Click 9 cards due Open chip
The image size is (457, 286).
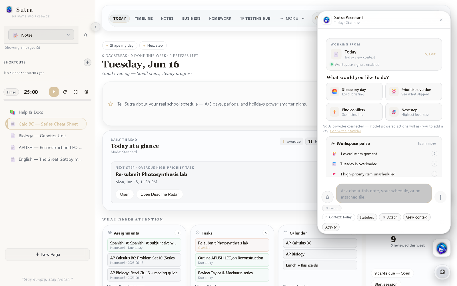click(x=392, y=273)
